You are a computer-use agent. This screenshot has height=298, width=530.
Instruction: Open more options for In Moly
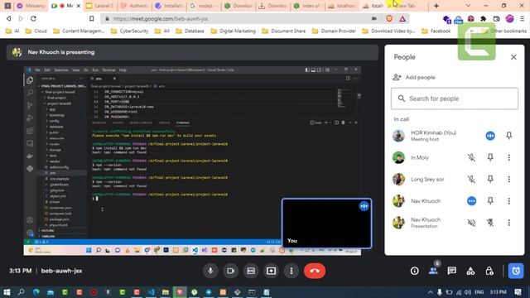(508, 157)
